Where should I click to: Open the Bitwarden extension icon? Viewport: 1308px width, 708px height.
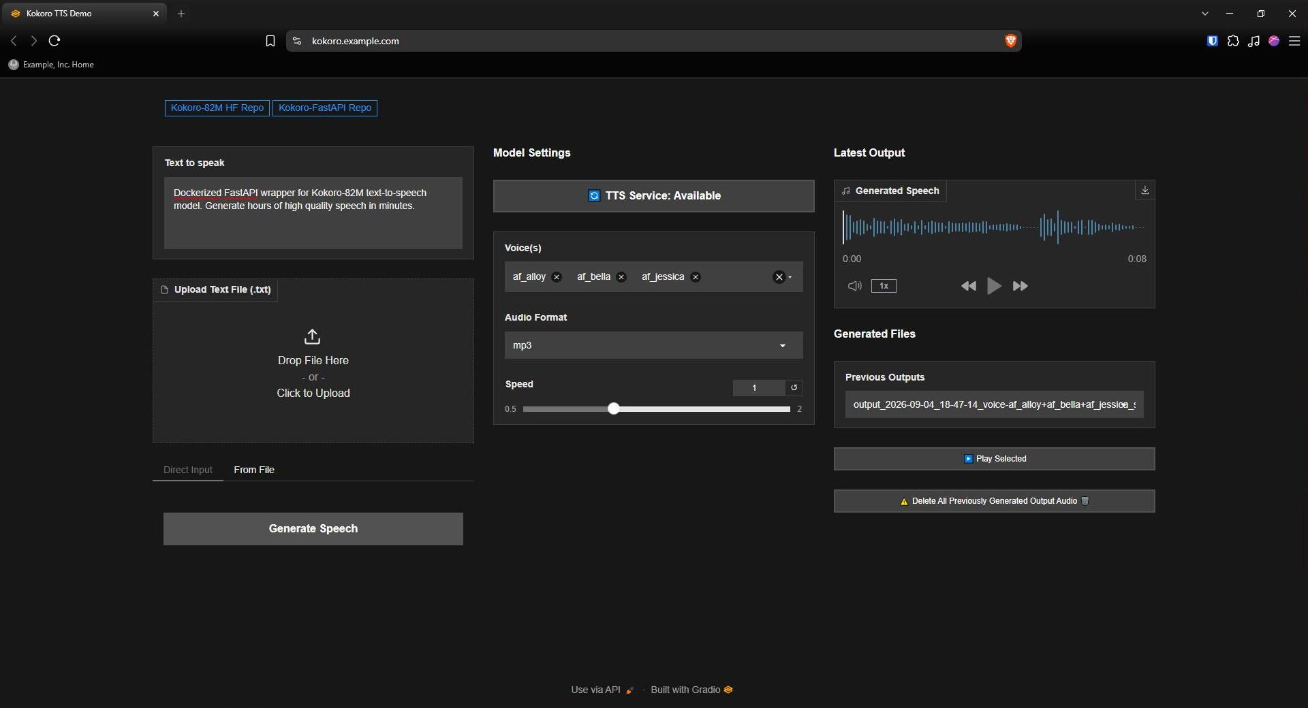[x=1213, y=41]
